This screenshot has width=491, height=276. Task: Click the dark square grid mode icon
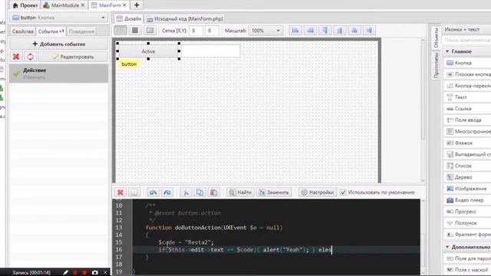[135, 31]
